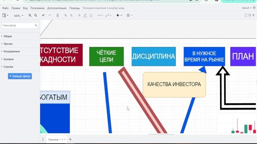257x144 pixels.
Task: Click the send to back icon
Action: point(71,15)
